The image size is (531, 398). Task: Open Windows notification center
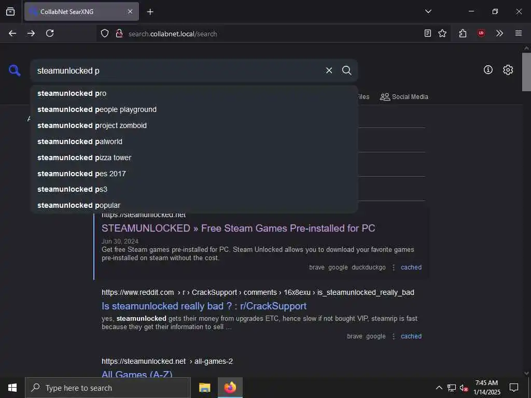[514, 388]
